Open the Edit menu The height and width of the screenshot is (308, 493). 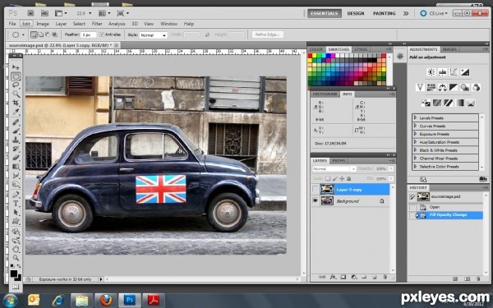(x=26, y=24)
